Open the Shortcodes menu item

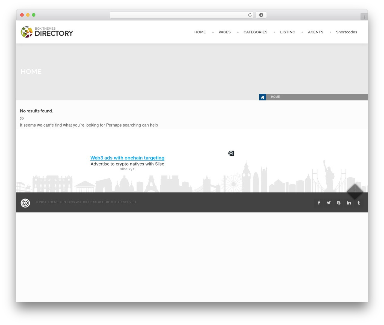[346, 32]
